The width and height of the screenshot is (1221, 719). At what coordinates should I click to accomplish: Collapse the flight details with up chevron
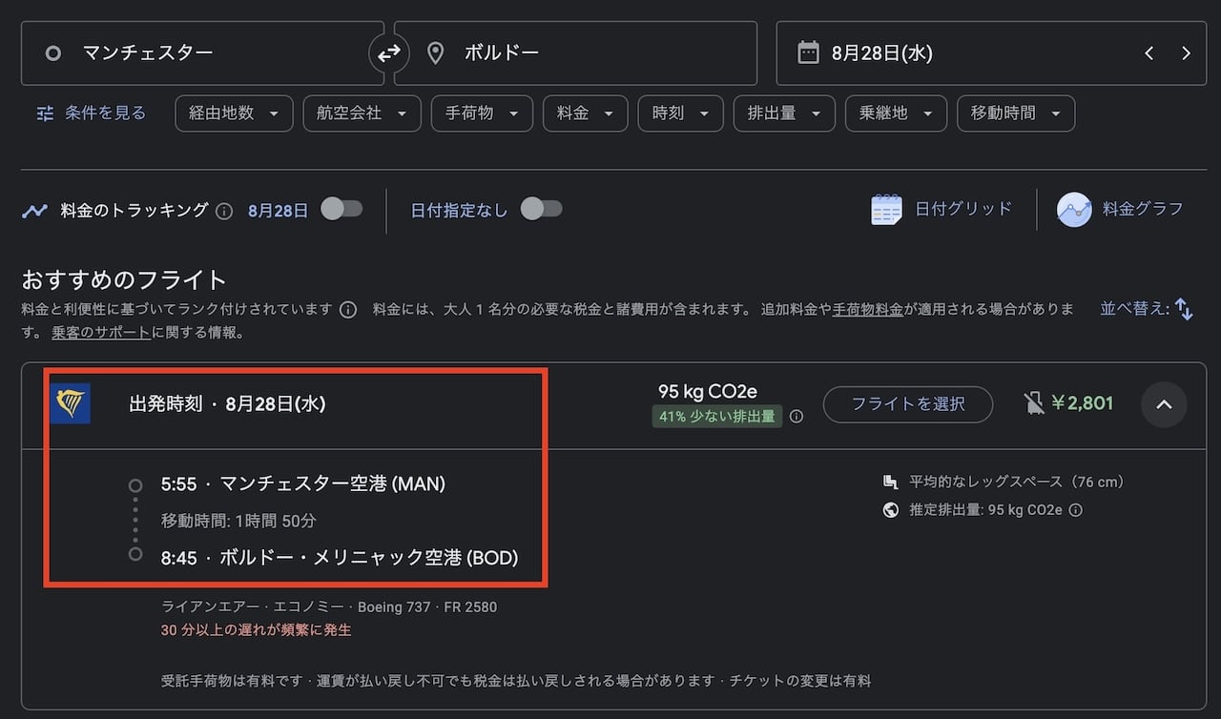tap(1164, 404)
